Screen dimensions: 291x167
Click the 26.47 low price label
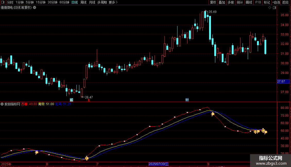click(x=89, y=97)
